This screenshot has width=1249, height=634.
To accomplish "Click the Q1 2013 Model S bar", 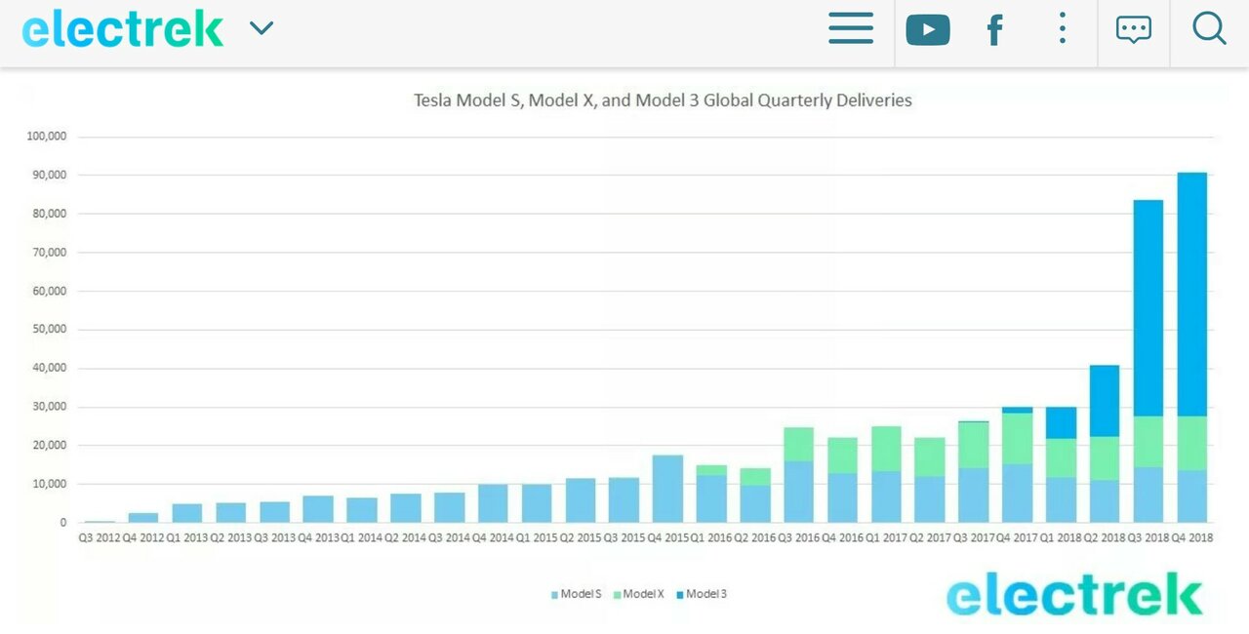I will click(x=187, y=513).
